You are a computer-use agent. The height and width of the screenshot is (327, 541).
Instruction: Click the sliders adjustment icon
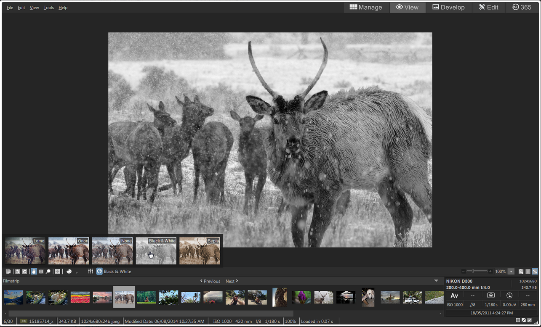click(x=90, y=272)
